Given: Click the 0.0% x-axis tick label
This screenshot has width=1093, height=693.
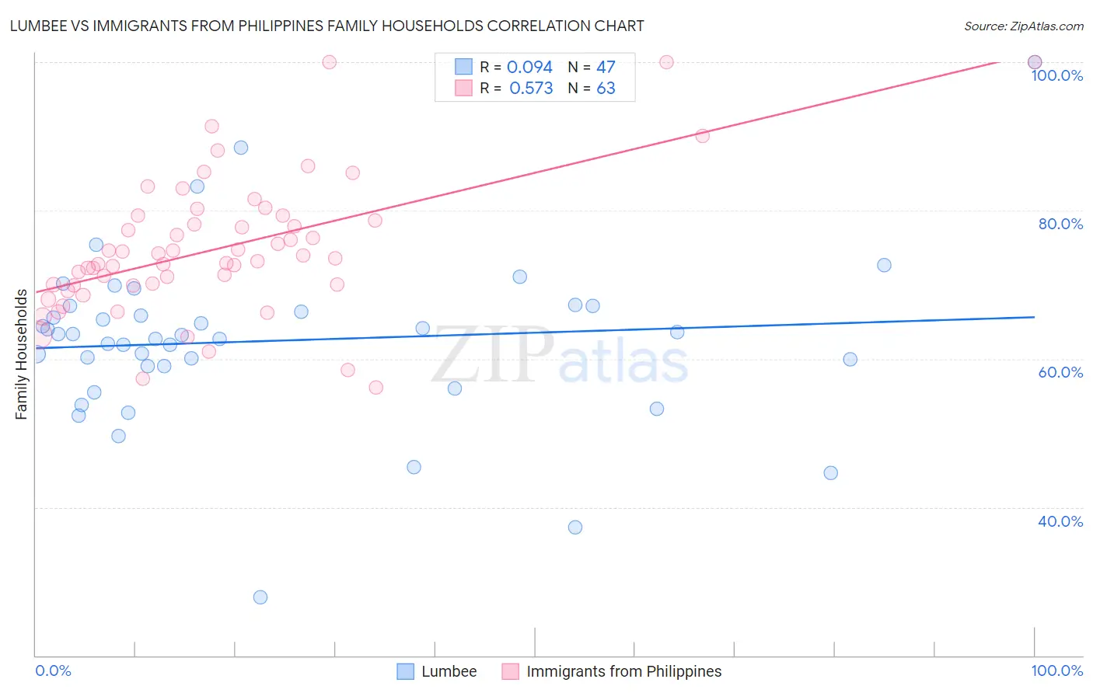Looking at the screenshot, I should pos(53,670).
